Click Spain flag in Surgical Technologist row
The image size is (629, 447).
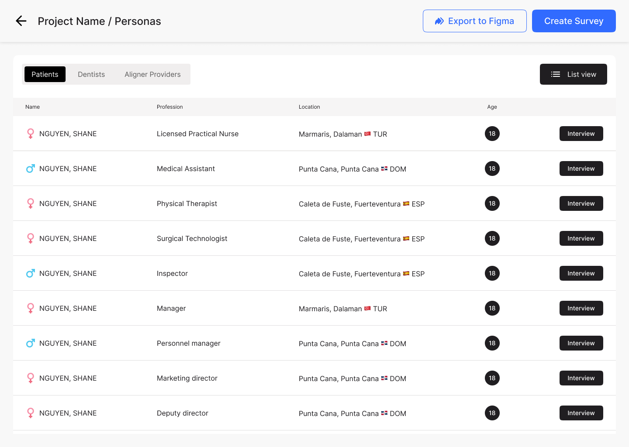click(x=406, y=238)
